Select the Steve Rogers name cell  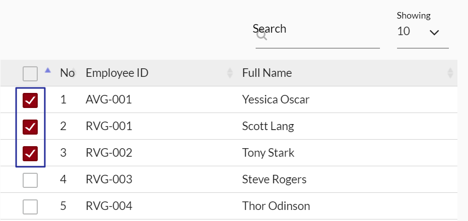click(274, 179)
